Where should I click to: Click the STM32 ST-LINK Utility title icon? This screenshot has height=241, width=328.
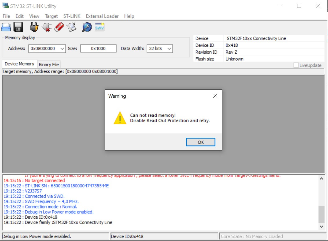click(x=5, y=6)
